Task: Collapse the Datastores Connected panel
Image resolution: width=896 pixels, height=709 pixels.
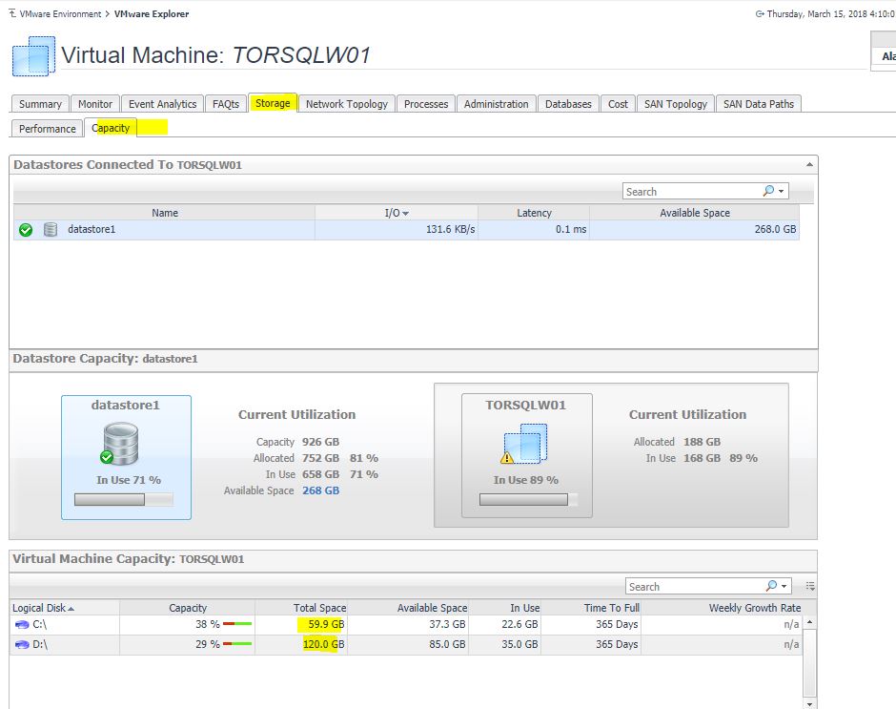Action: pos(809,165)
